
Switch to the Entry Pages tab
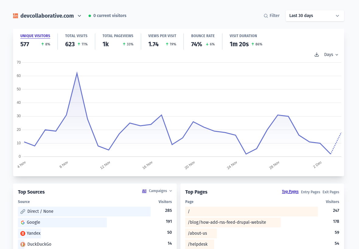(x=310, y=192)
